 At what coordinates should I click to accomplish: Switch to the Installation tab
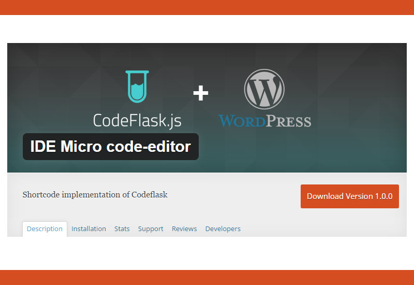pyautogui.click(x=88, y=229)
